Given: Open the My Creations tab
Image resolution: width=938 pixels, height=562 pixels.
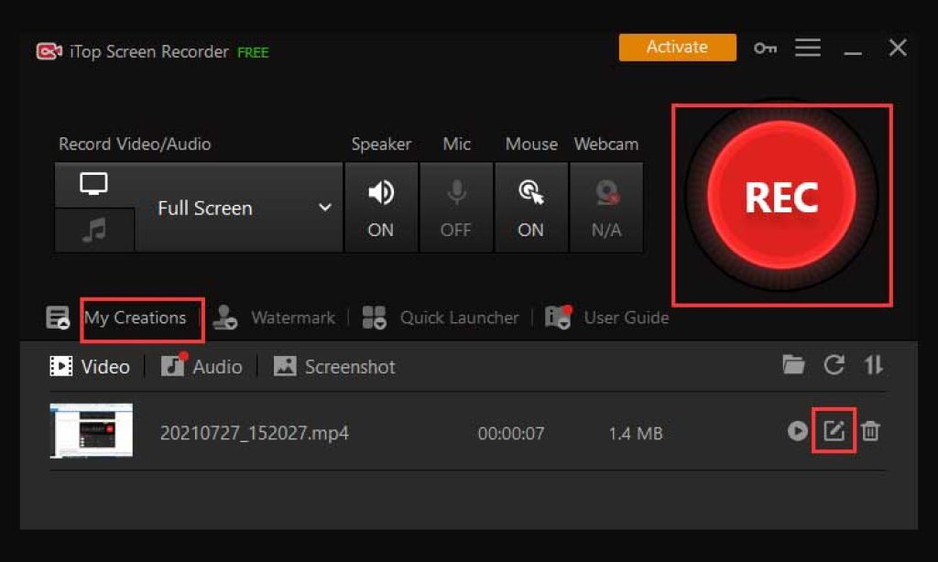Looking at the screenshot, I should pos(136,319).
